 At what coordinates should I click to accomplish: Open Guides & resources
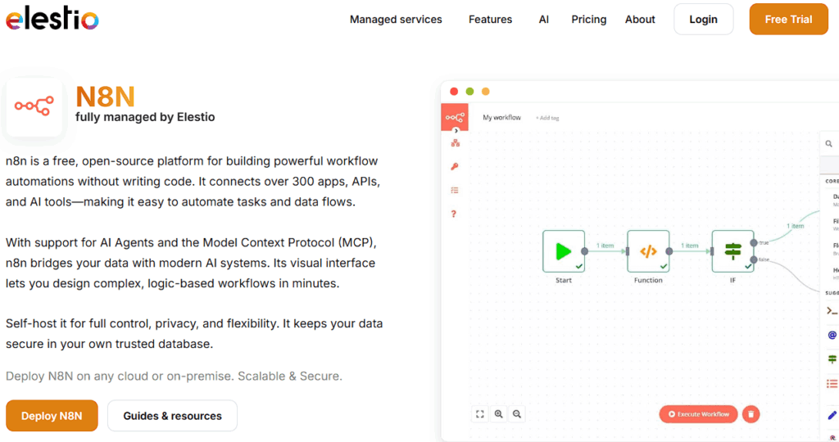coord(172,415)
